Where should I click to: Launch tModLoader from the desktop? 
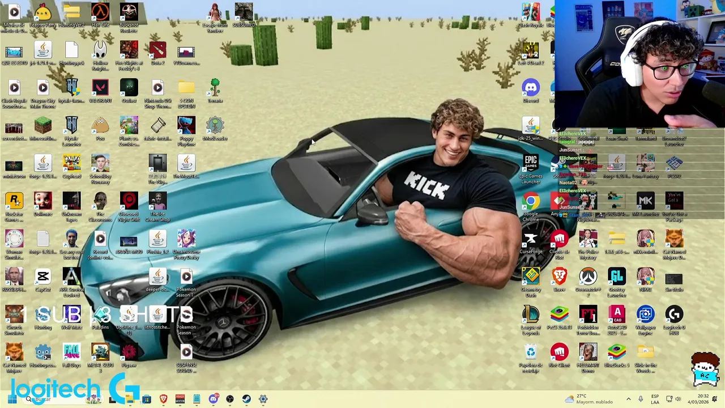[x=215, y=129]
